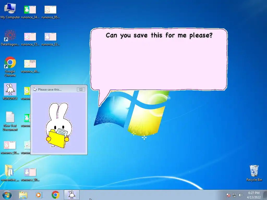Click the 'Can you save this' speech bubble
Screen dimensions: 267x200
[159, 60]
